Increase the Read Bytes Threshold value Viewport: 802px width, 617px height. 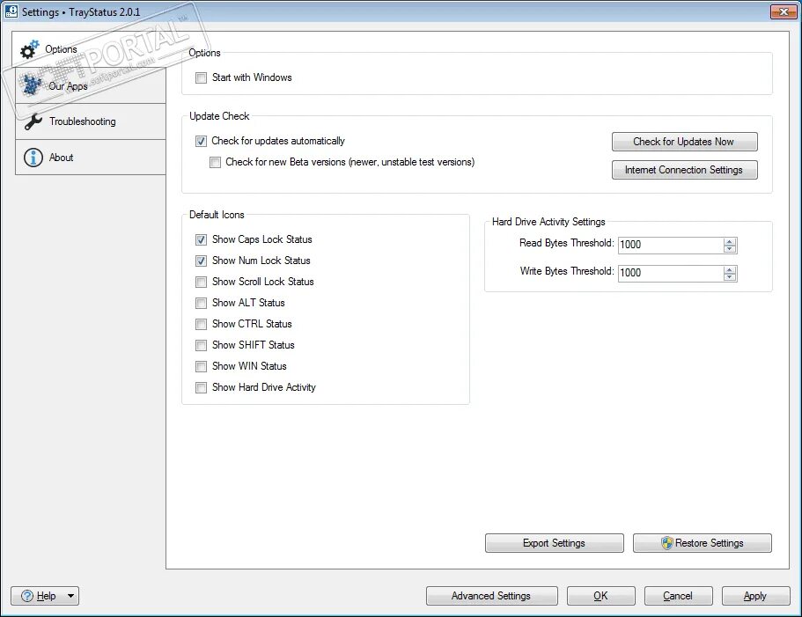click(730, 241)
